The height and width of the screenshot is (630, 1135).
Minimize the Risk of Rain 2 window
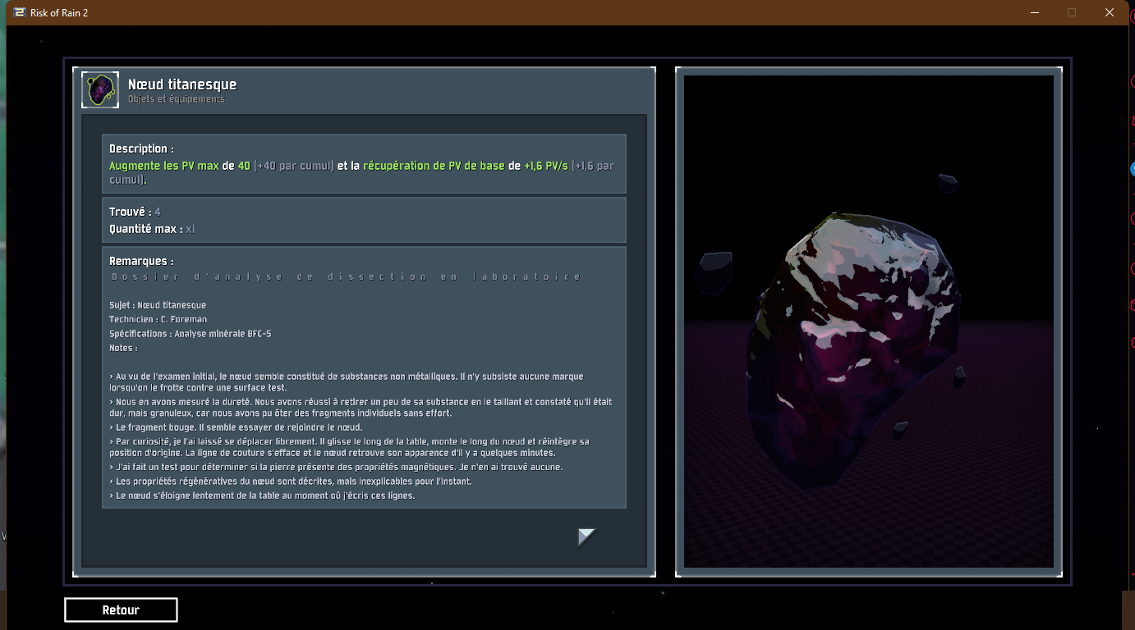click(x=1033, y=12)
